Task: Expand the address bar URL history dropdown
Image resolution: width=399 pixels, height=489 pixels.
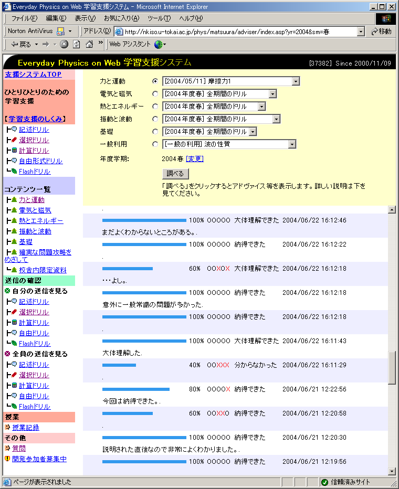Action: [361, 31]
